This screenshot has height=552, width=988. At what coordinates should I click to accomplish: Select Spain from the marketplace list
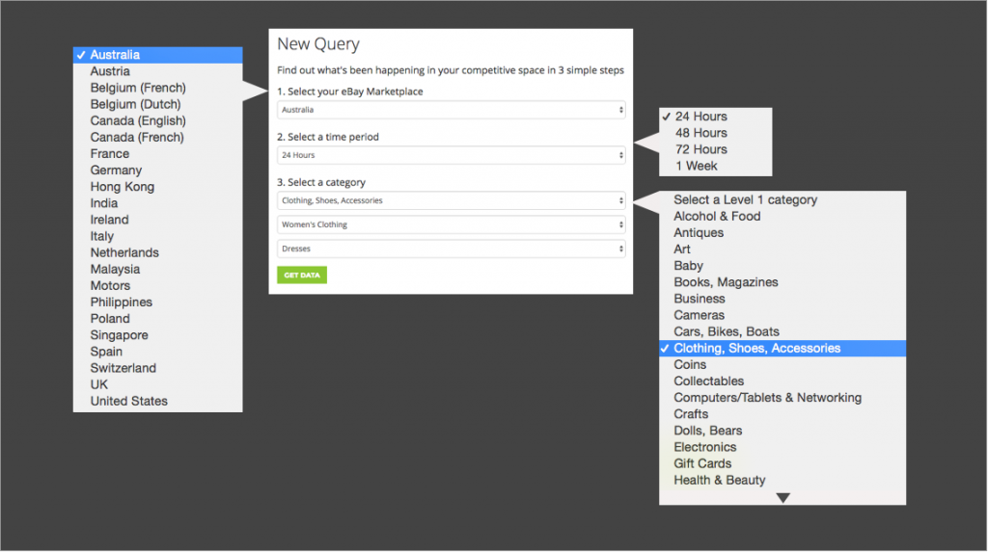click(x=157, y=352)
